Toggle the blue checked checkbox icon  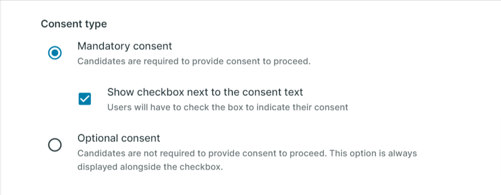[85, 99]
